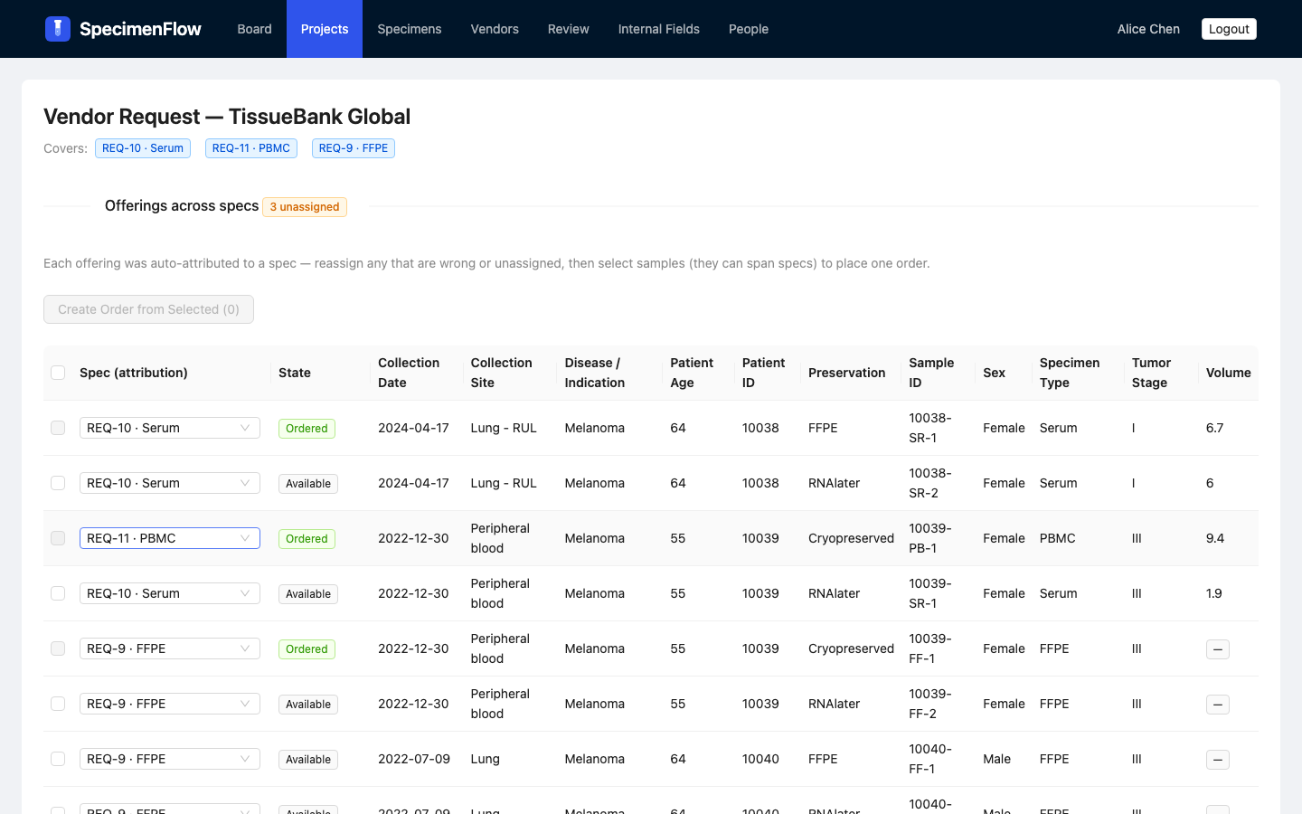Click the Volume column header
This screenshot has width=1302, height=814.
click(x=1228, y=373)
